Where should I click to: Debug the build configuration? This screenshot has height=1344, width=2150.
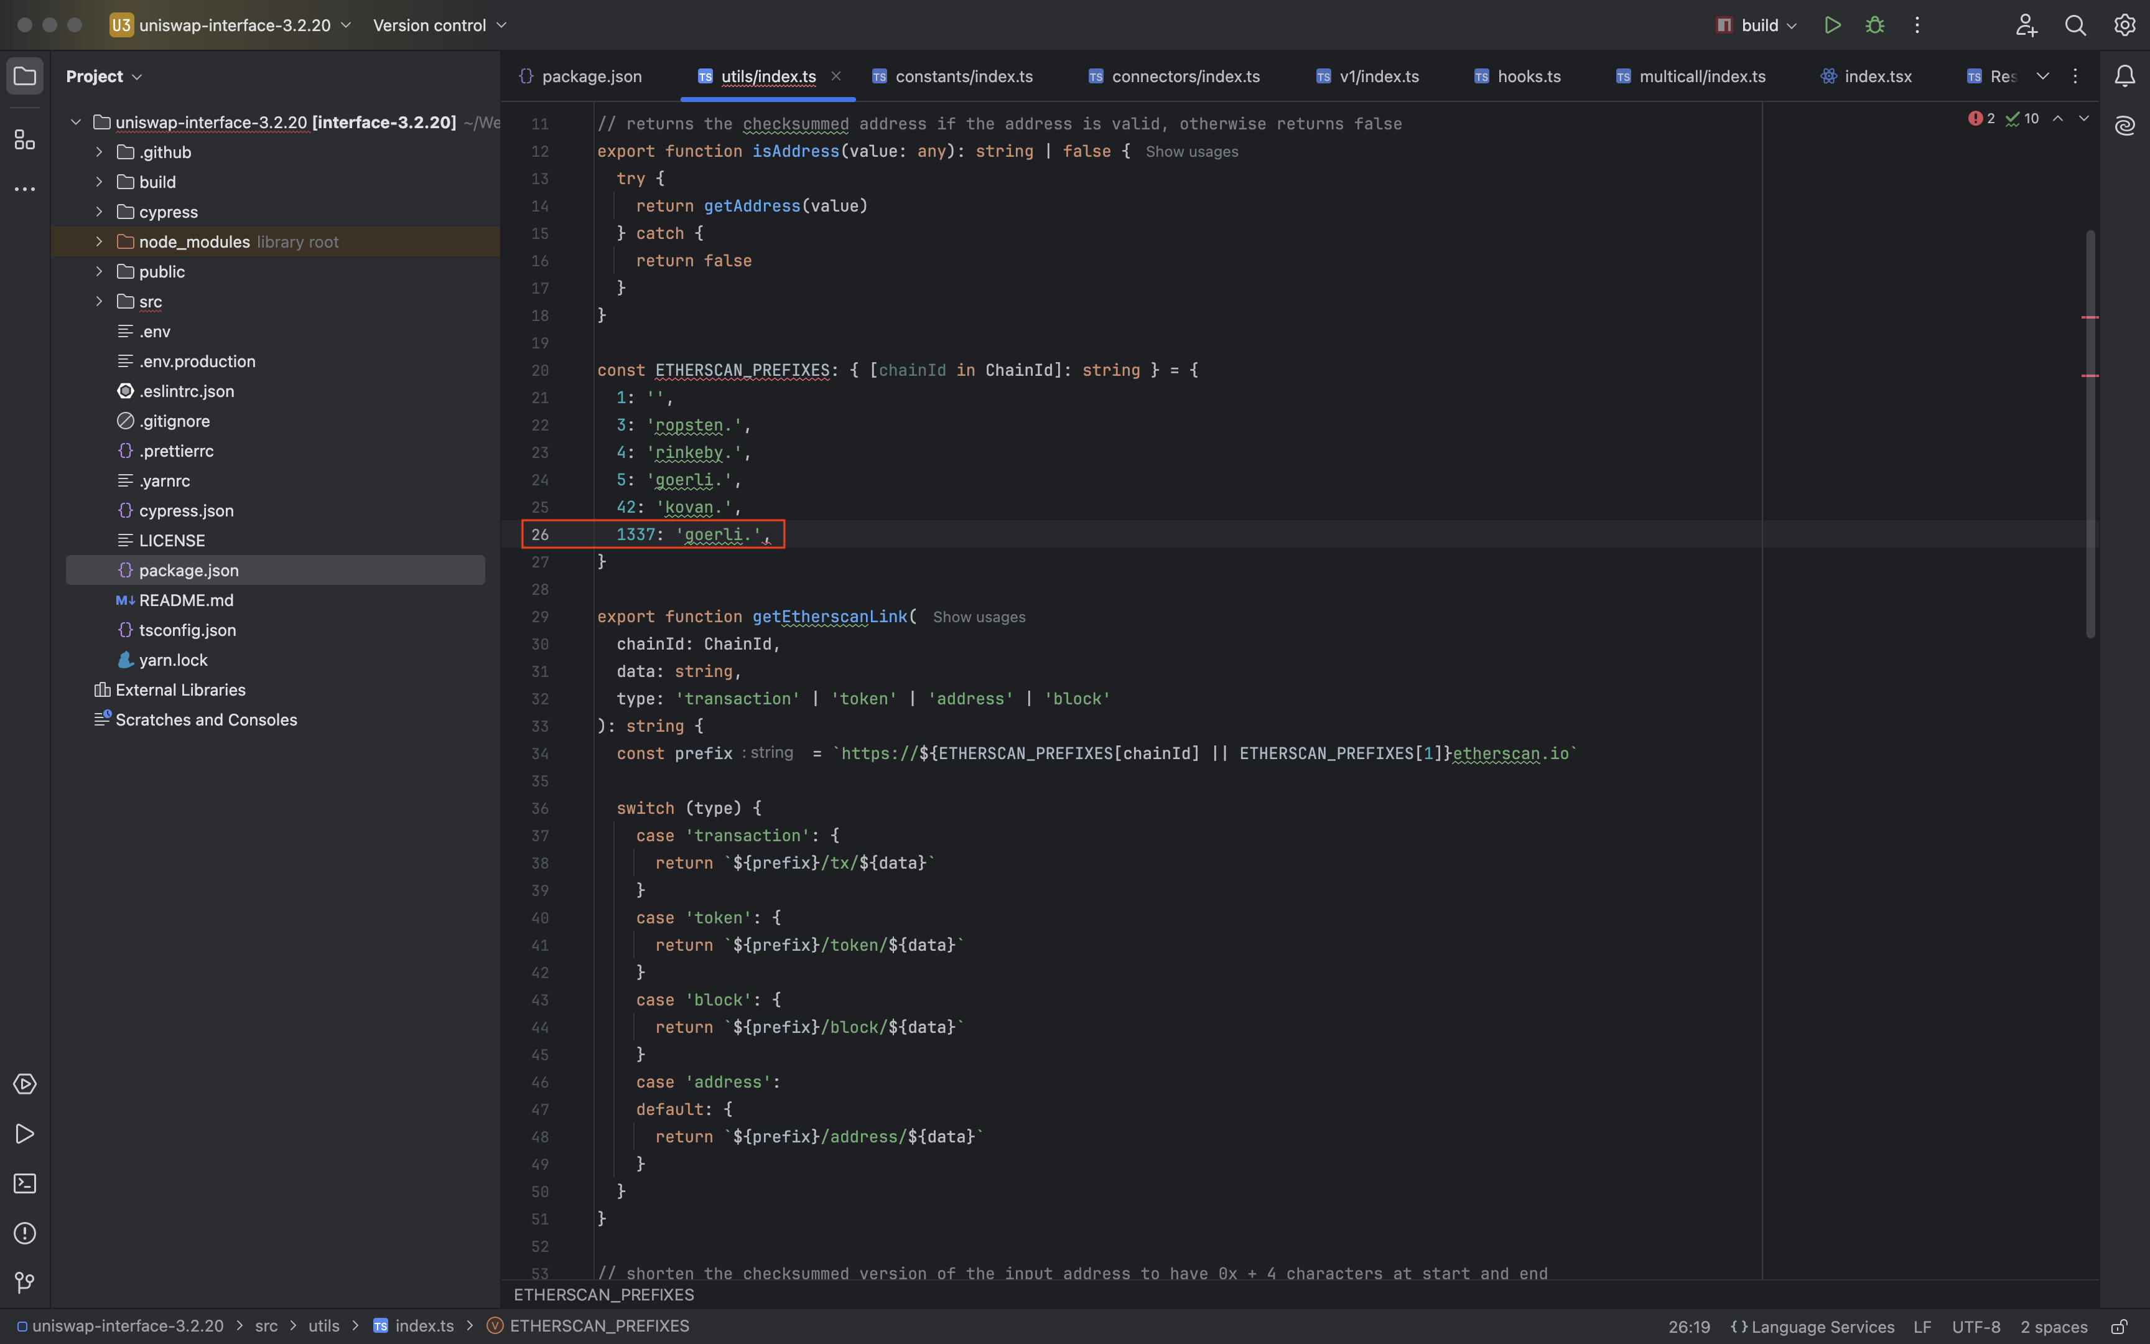click(x=1874, y=25)
